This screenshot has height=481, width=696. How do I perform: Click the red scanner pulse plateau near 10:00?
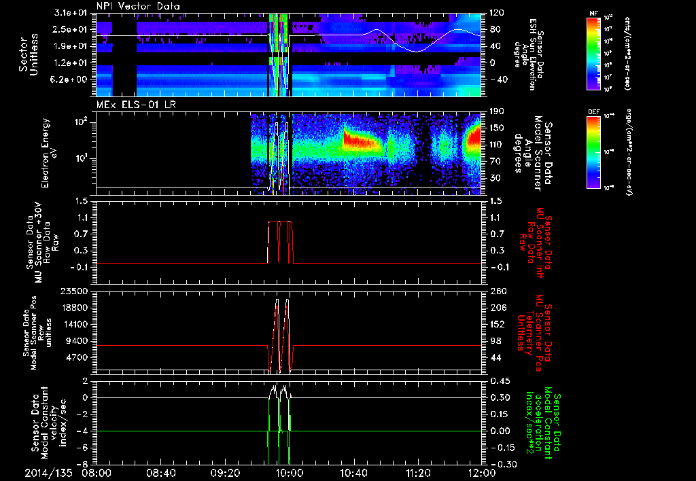[279, 221]
